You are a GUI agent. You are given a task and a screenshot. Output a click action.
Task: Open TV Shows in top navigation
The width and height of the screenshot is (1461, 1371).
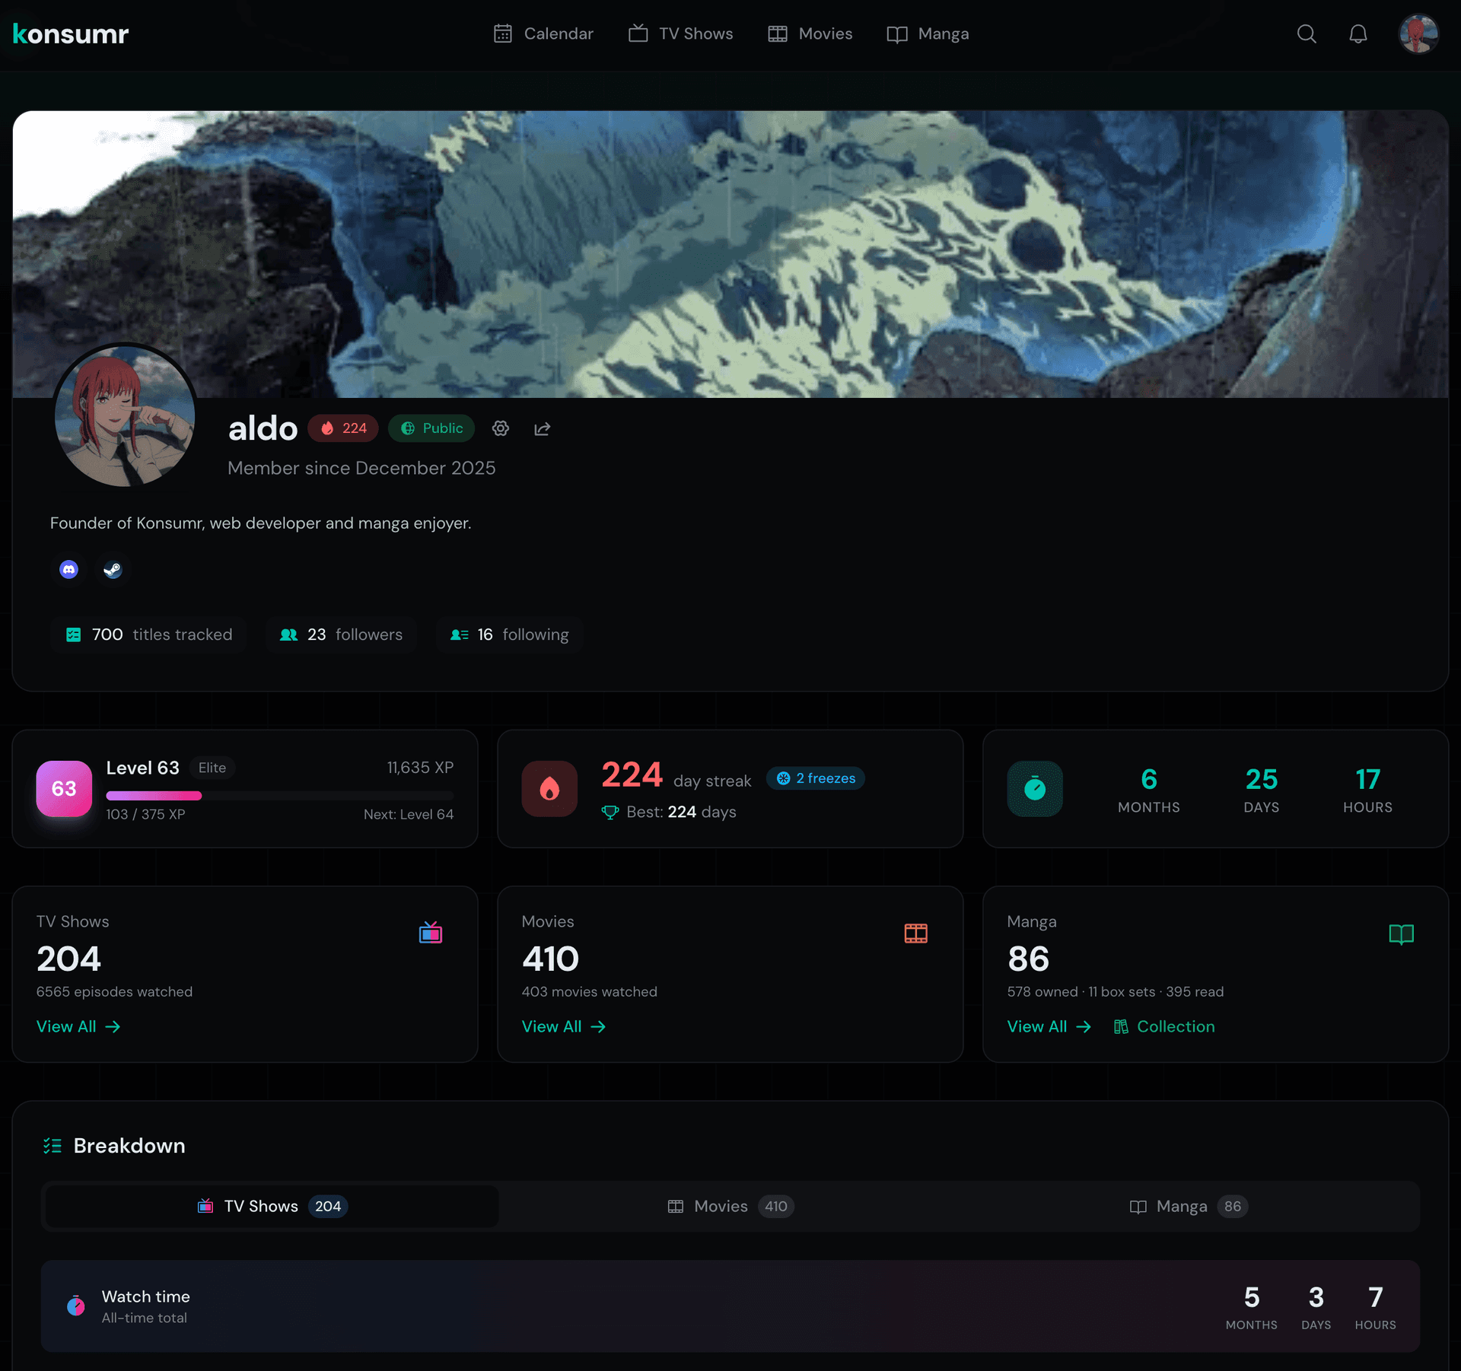pos(681,33)
